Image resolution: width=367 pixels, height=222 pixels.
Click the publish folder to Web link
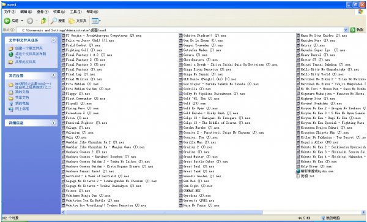tap(31, 55)
